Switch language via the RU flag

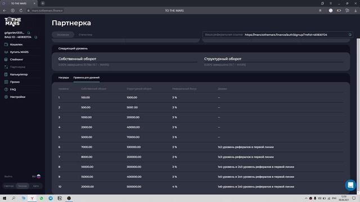[x=39, y=176]
